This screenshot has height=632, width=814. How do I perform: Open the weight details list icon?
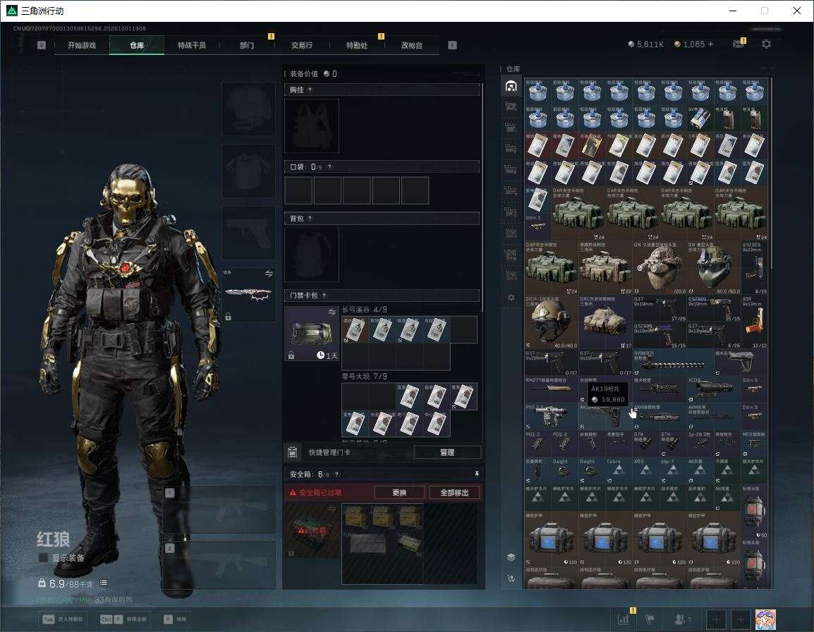tap(103, 583)
